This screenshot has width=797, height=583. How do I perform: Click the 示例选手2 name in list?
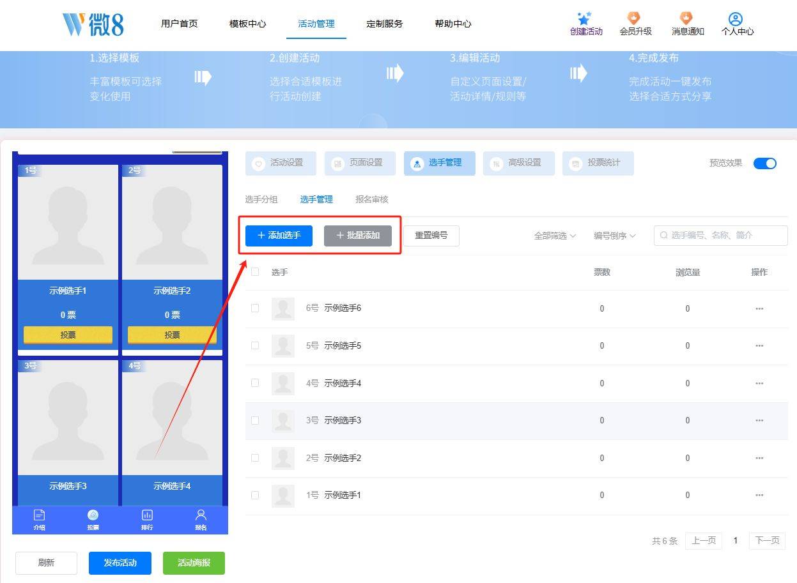point(343,458)
